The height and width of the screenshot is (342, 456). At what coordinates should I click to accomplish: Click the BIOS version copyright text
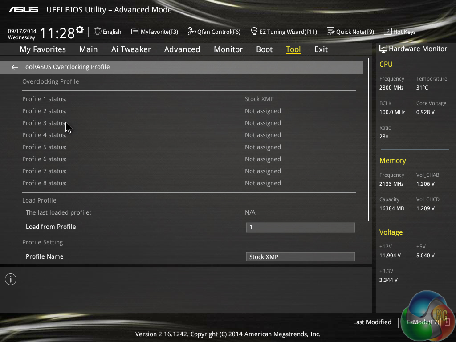(228, 334)
